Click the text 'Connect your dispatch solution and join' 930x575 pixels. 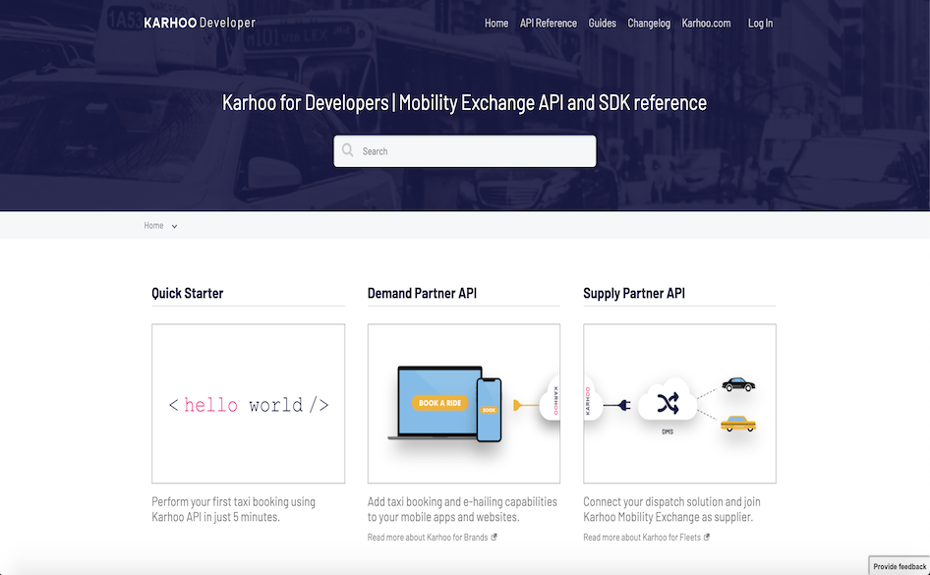671,501
